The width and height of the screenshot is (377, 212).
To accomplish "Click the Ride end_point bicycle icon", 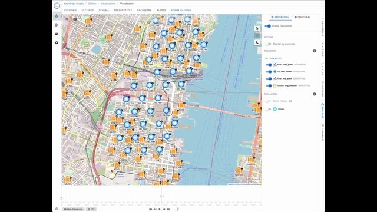I will pyautogui.click(x=275, y=78).
